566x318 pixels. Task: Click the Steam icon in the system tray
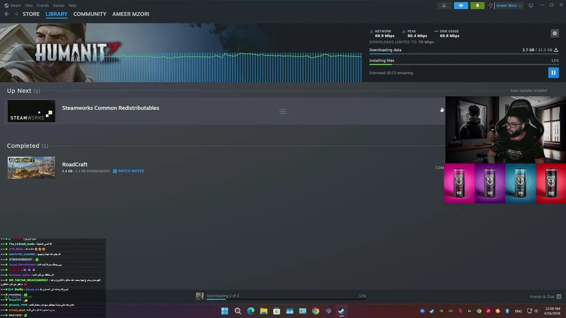(x=432, y=311)
